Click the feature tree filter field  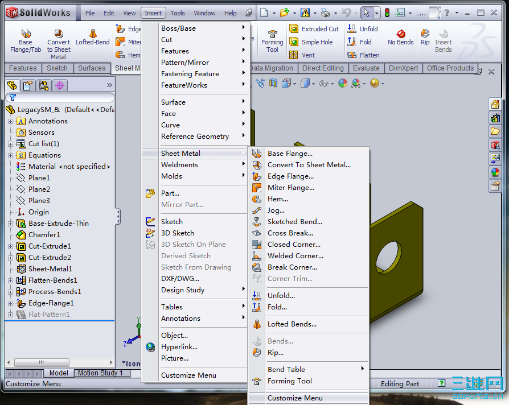coord(60,97)
